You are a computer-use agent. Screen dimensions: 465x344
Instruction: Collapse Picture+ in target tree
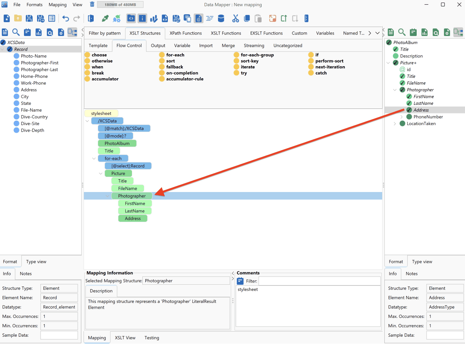point(388,63)
